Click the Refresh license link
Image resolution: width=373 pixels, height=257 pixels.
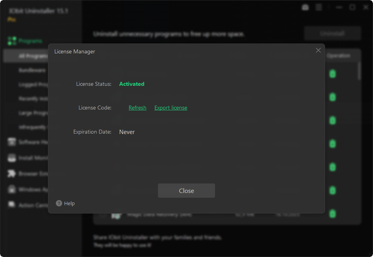[x=137, y=108]
